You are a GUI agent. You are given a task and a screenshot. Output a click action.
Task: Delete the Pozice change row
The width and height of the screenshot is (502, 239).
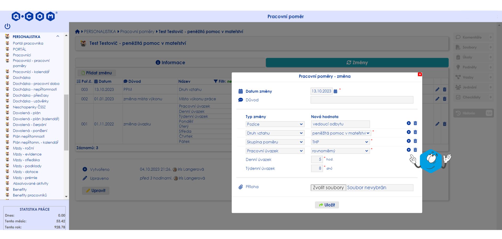pyautogui.click(x=415, y=123)
